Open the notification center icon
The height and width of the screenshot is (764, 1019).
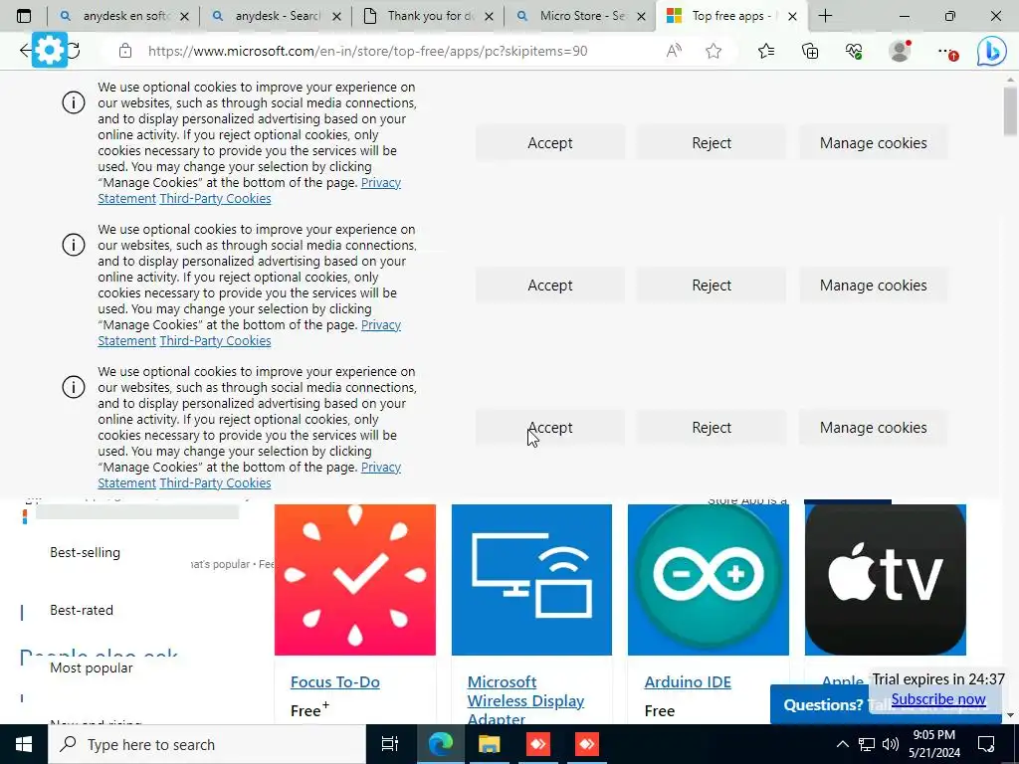click(x=986, y=744)
